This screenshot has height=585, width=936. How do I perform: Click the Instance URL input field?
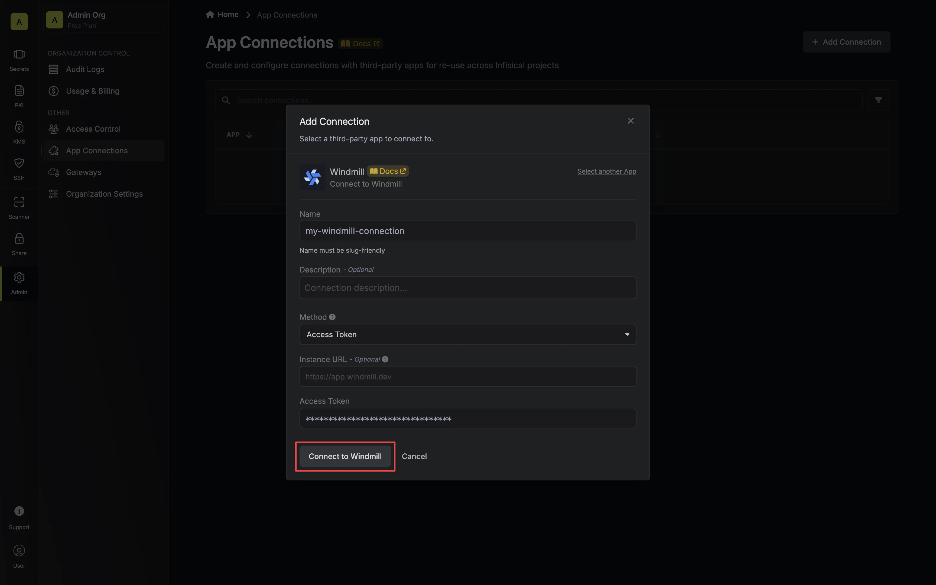pyautogui.click(x=468, y=376)
